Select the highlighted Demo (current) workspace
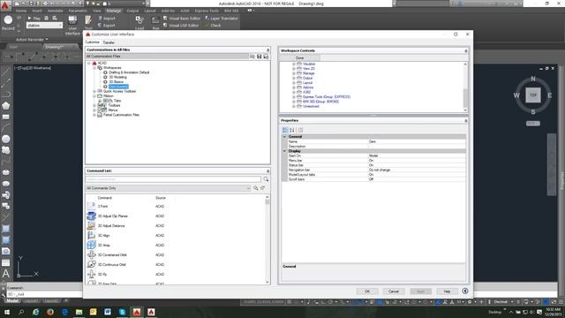The height and width of the screenshot is (318, 565). (118, 87)
